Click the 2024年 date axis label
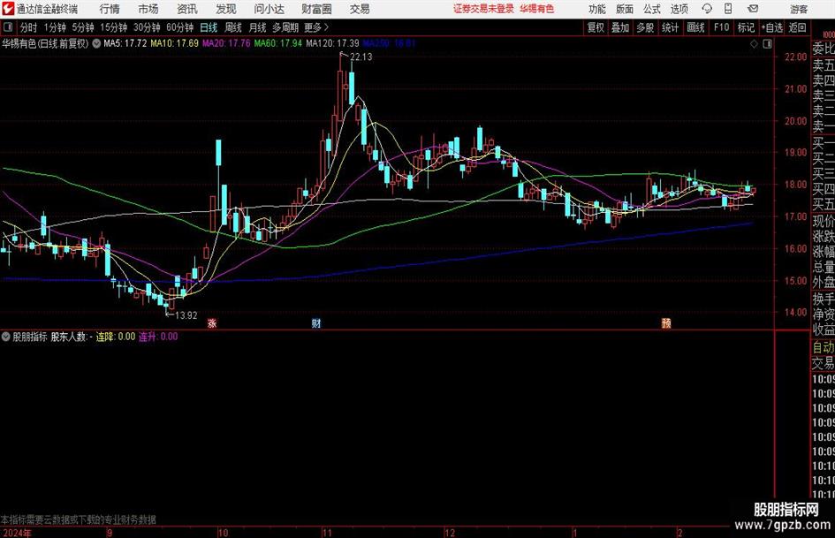 point(17,533)
